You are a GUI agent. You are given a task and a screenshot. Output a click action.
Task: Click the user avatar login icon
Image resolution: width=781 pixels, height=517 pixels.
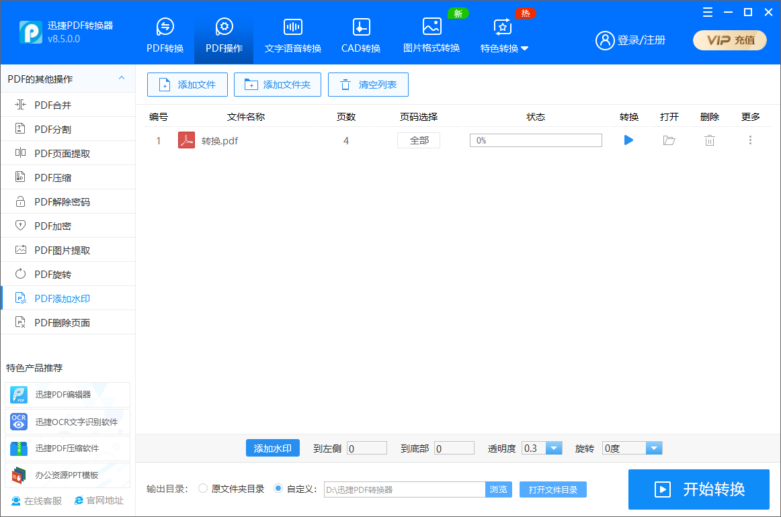coord(605,40)
